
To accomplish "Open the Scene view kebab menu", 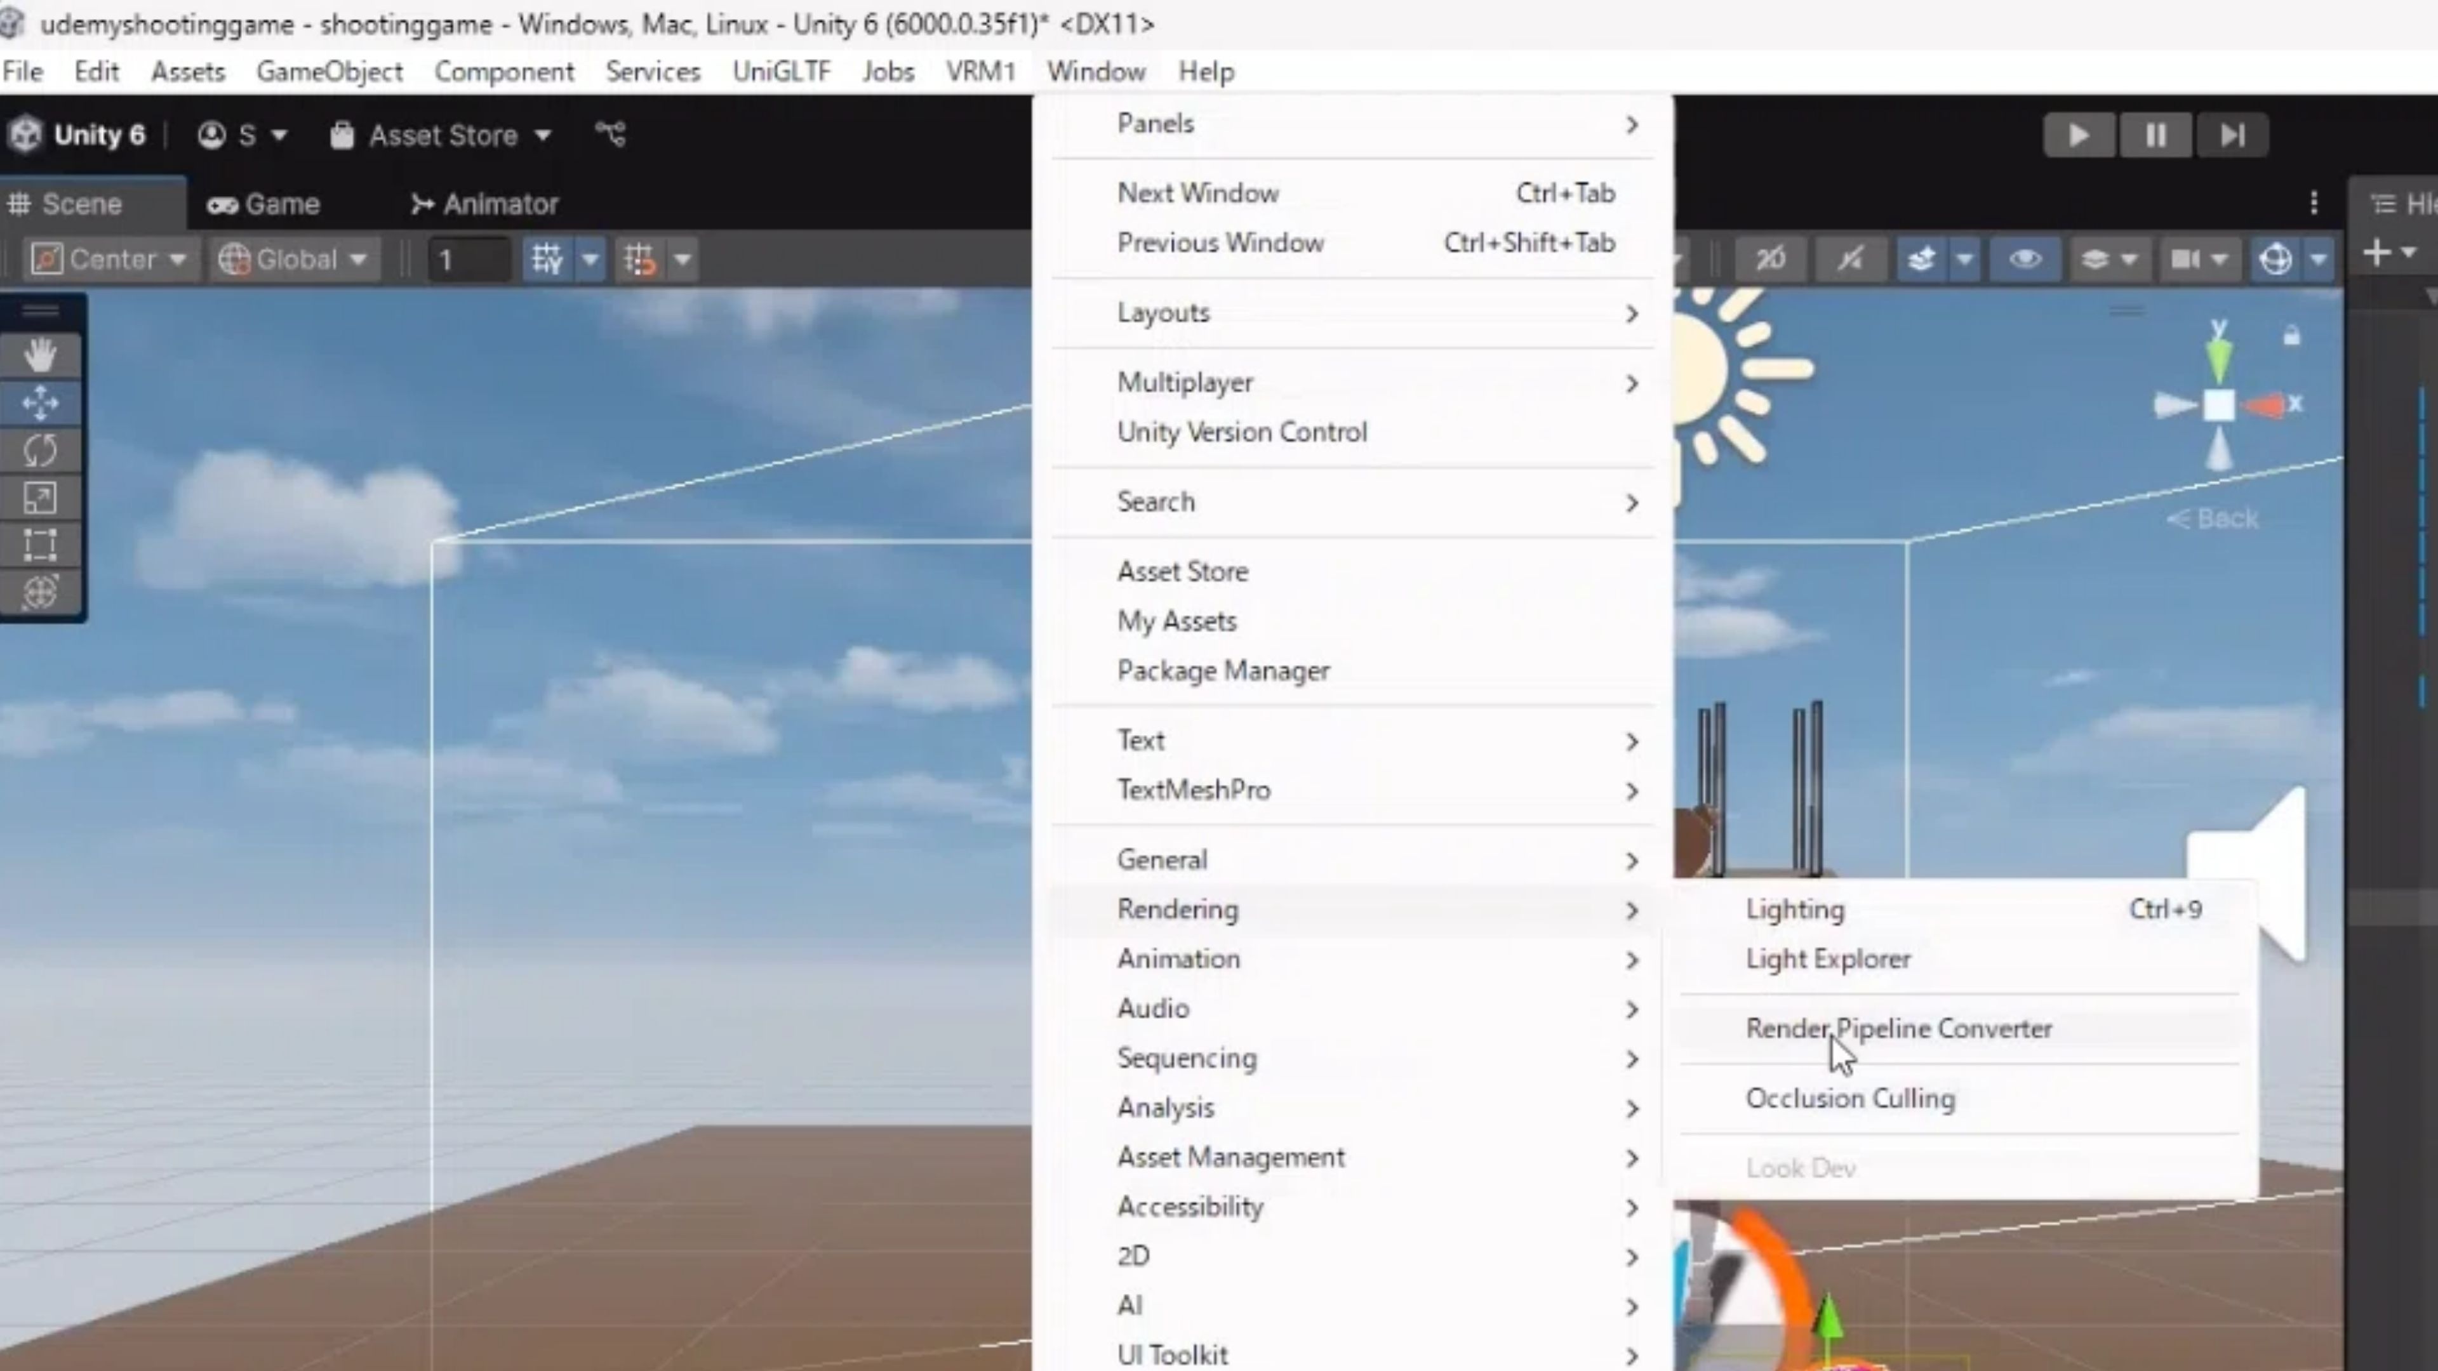I will [2314, 202].
